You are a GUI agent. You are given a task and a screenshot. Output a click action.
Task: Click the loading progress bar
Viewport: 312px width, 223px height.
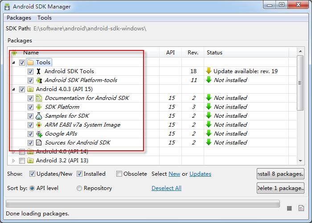pyautogui.click(x=143, y=204)
